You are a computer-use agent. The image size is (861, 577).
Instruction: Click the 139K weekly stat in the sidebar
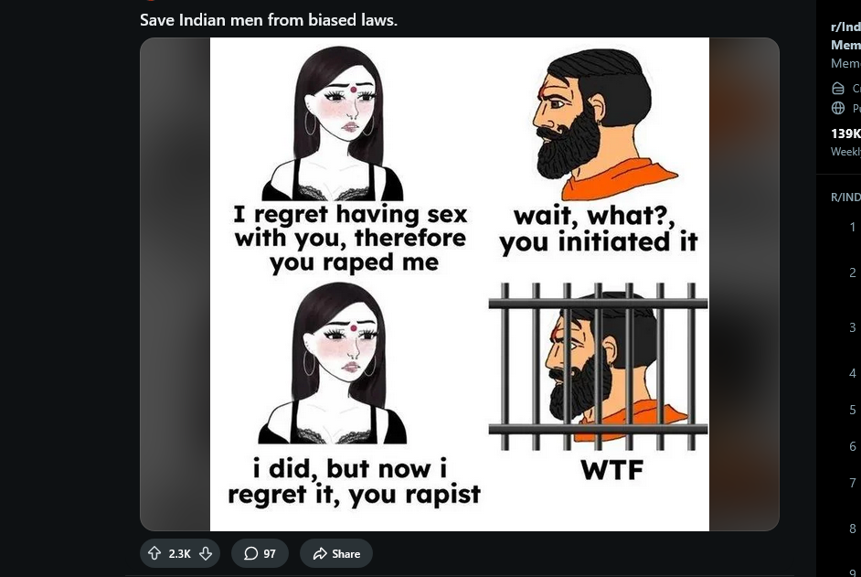(x=845, y=134)
